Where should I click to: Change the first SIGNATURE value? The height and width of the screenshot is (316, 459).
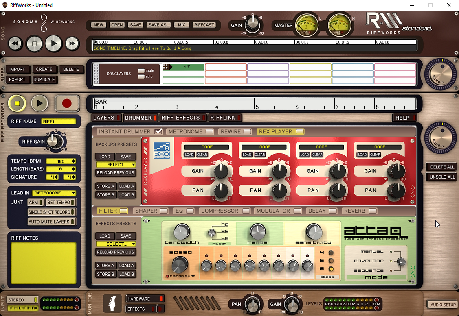click(x=53, y=177)
